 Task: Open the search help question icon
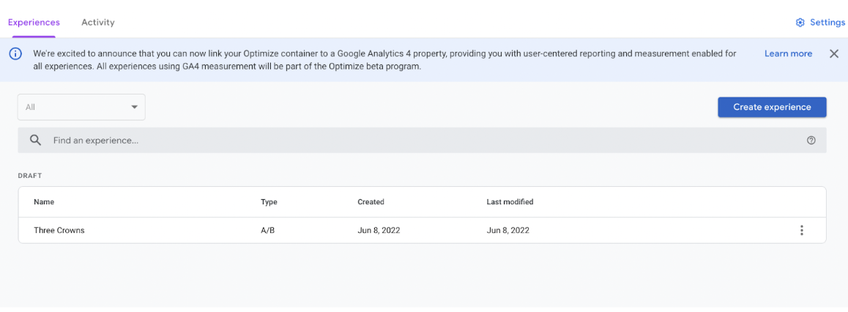click(x=811, y=140)
